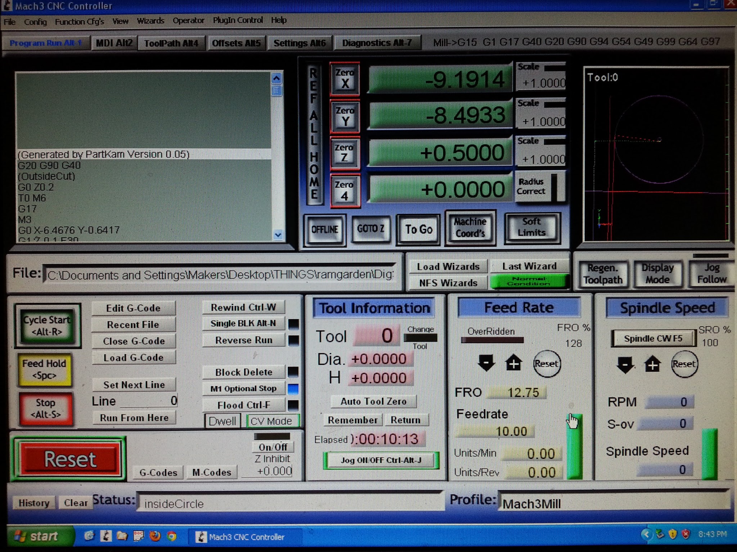The width and height of the screenshot is (737, 552).
Task: Open the File menu
Action: [x=10, y=22]
